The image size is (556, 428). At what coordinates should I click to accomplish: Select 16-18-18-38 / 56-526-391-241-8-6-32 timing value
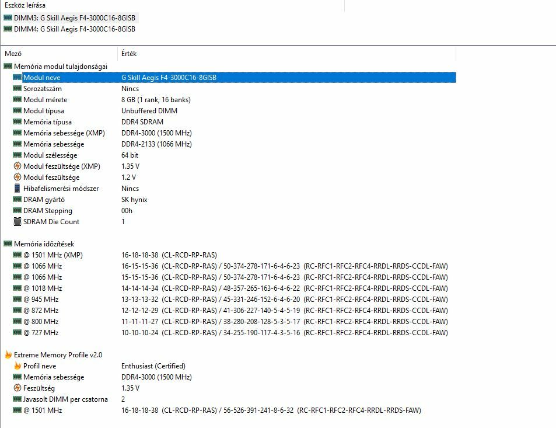tap(271, 410)
